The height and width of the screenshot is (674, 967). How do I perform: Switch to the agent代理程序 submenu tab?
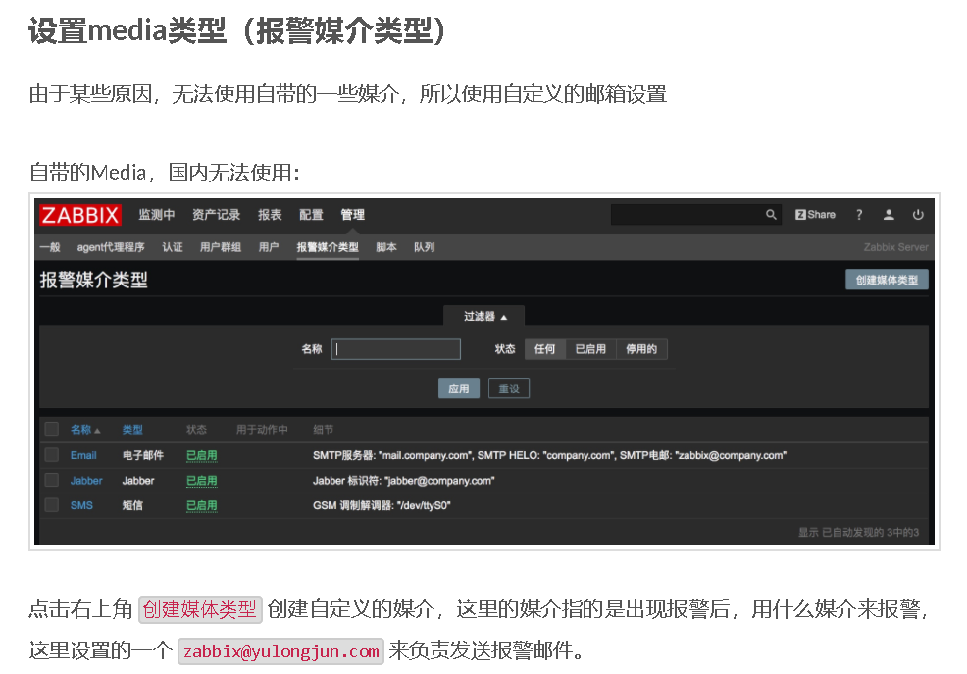coord(111,247)
